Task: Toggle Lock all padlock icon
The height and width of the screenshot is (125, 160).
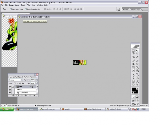Action: pyautogui.click(x=23, y=83)
